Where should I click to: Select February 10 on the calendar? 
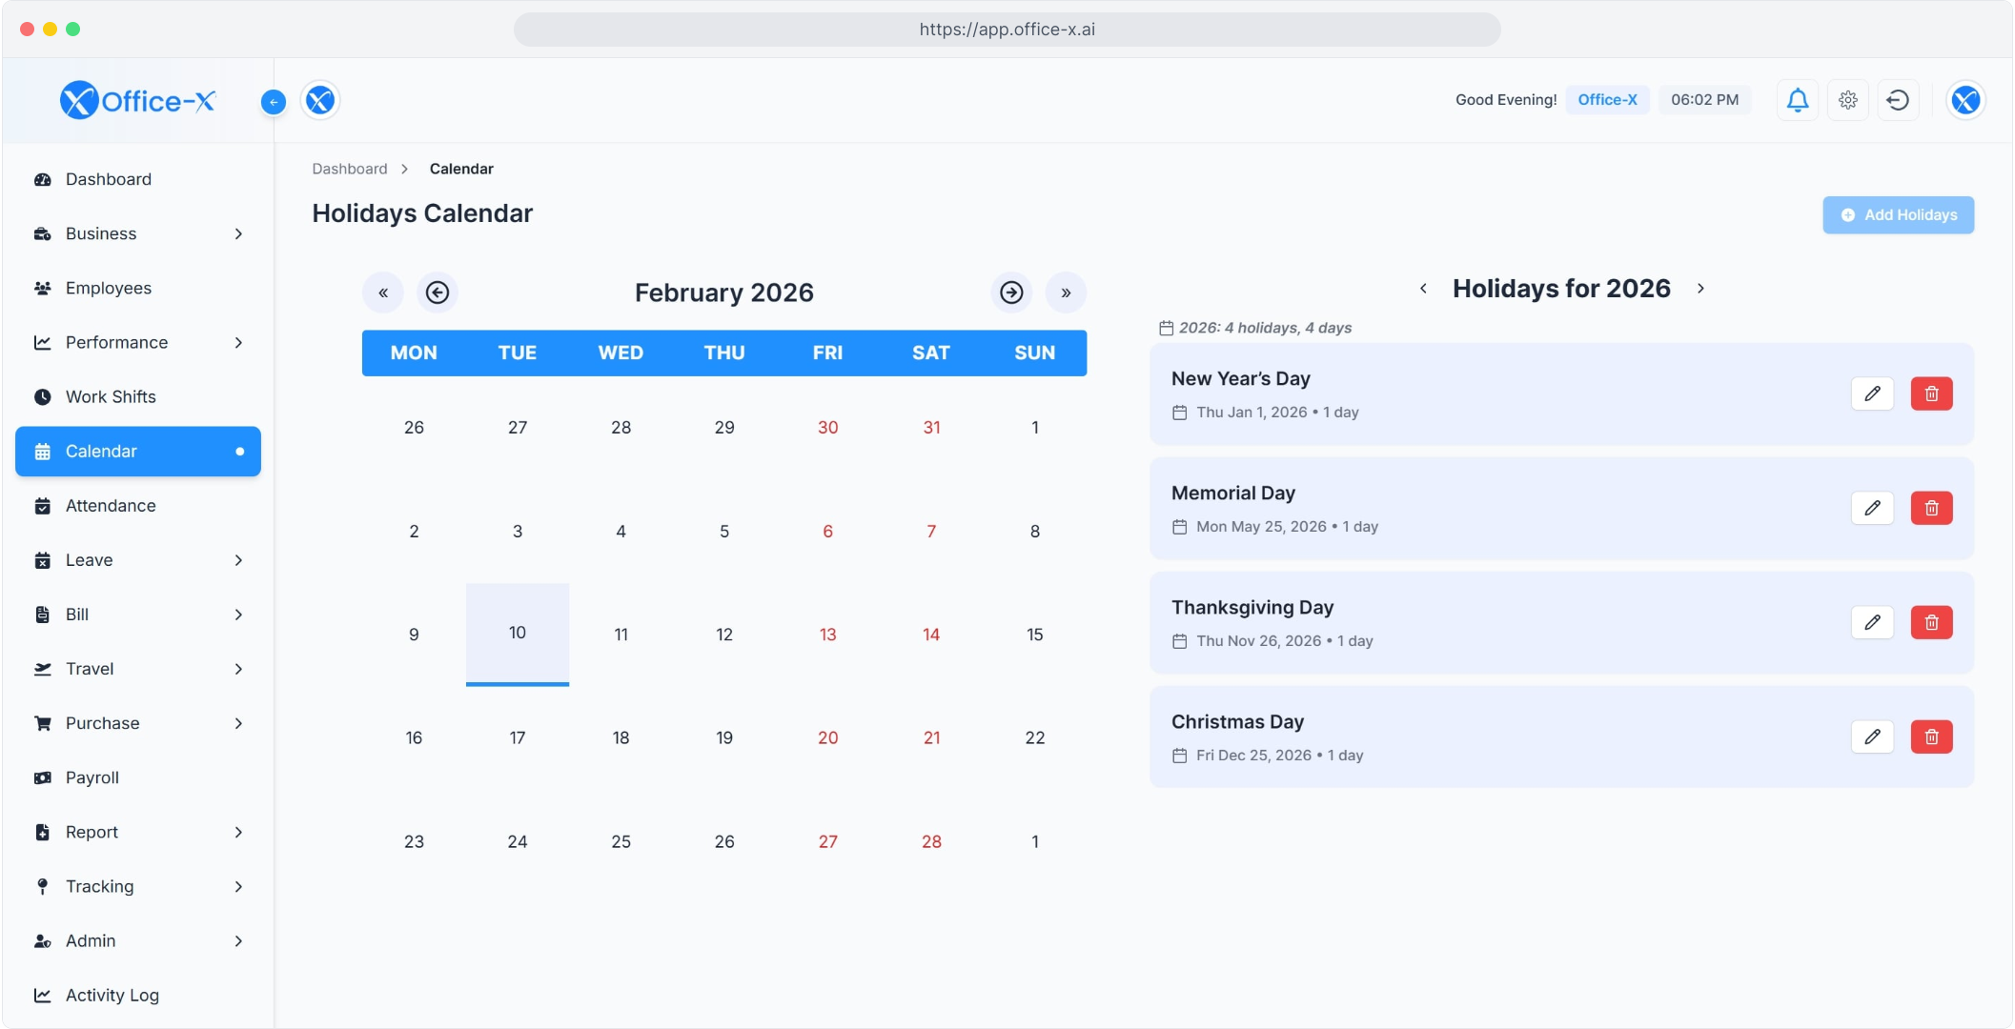pyautogui.click(x=517, y=632)
